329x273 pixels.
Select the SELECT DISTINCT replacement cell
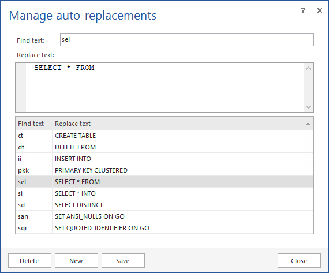tap(182, 205)
